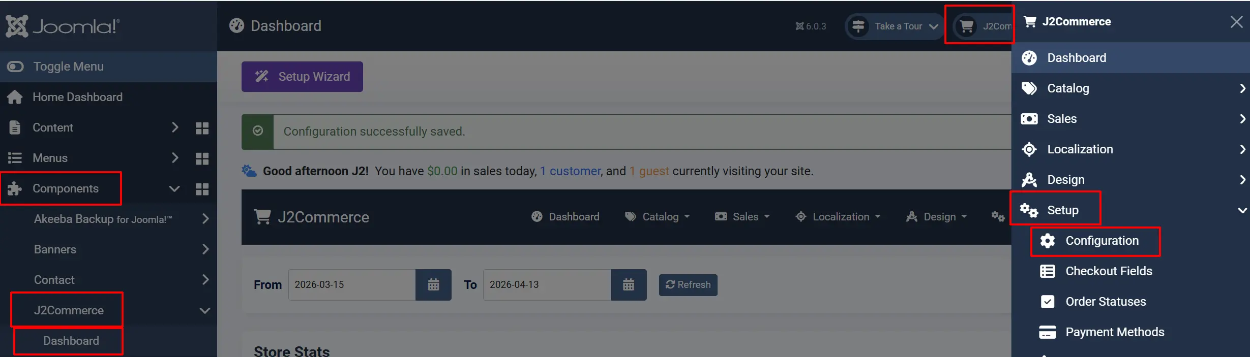Click the Sales money icon in panel
Image resolution: width=1250 pixels, height=357 pixels.
click(x=1029, y=119)
